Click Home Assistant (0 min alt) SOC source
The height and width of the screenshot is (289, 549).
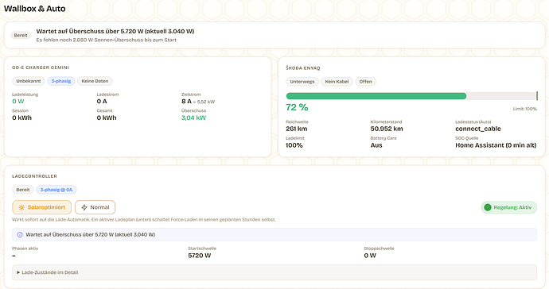496,145
